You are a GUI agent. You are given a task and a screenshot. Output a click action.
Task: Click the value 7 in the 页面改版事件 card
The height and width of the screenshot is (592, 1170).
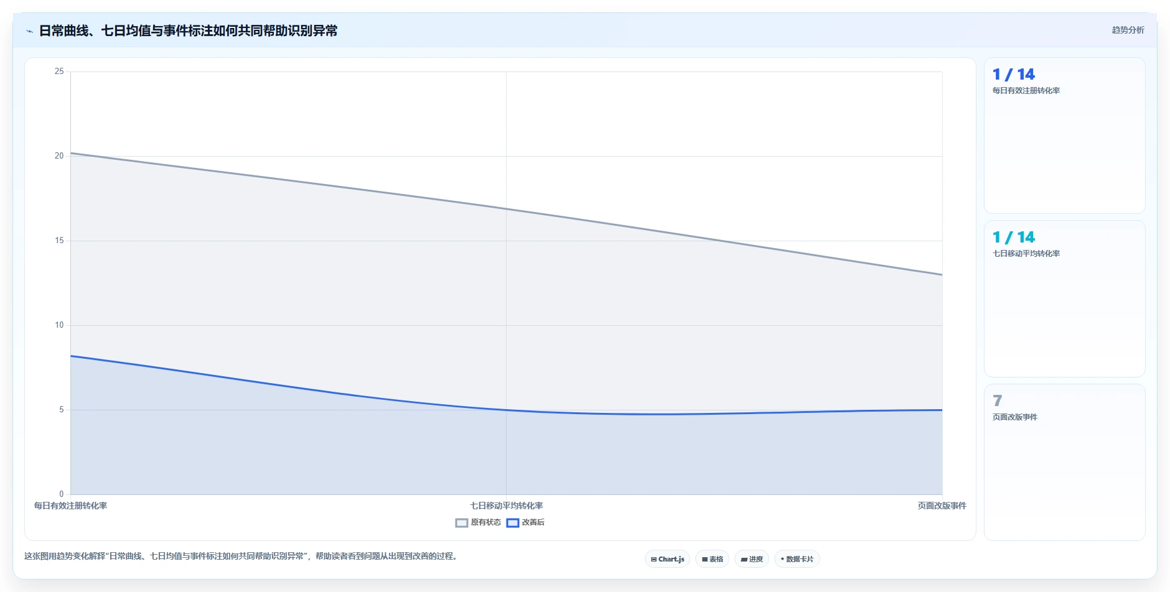pos(997,400)
